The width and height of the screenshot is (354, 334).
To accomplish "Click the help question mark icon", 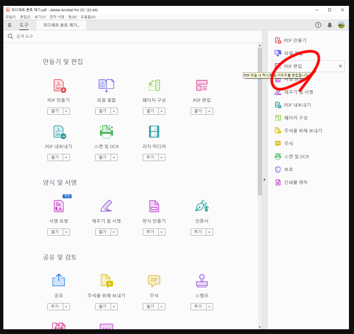I will (x=318, y=25).
